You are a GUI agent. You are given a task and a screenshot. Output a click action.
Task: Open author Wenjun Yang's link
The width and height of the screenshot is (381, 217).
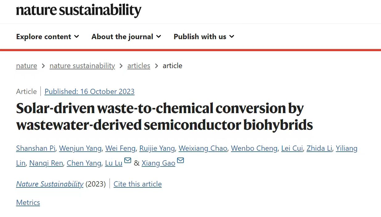tap(80, 149)
